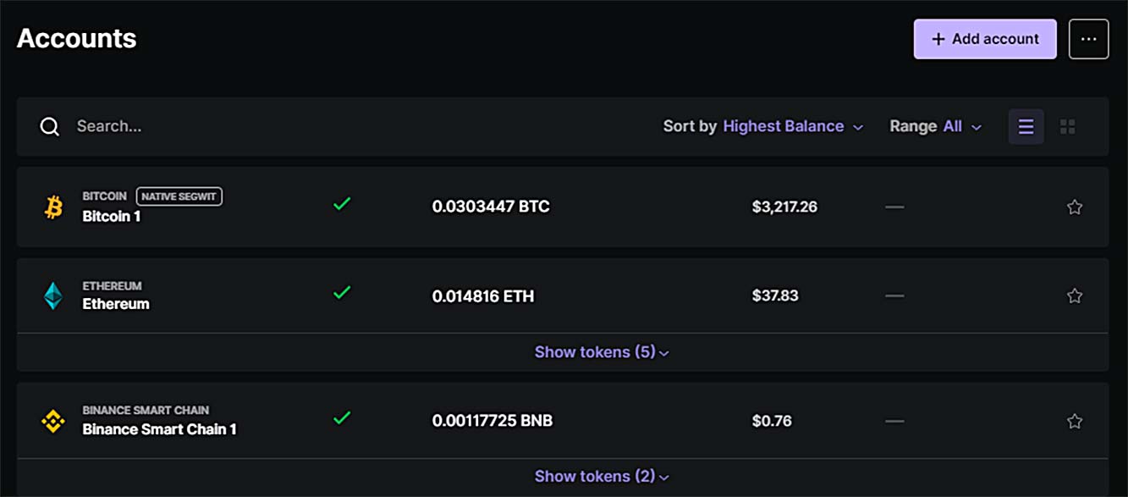Screen dimensions: 1128x497
Task: Select the Binance Smart Chain icon
Action: click(53, 420)
